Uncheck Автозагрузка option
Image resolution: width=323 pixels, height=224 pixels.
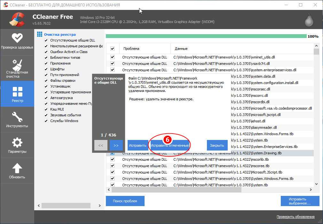click(x=46, y=98)
